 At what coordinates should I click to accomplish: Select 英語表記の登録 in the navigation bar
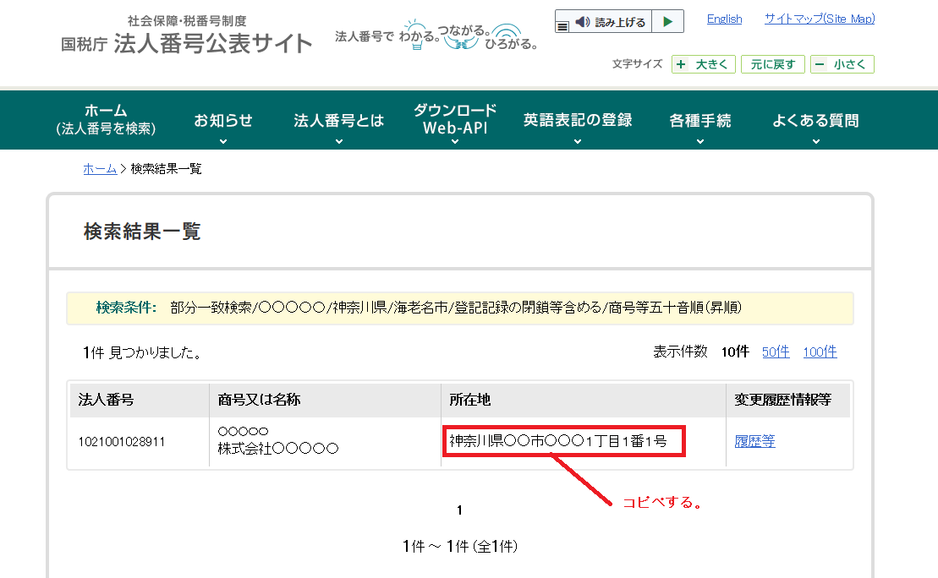coord(578,120)
